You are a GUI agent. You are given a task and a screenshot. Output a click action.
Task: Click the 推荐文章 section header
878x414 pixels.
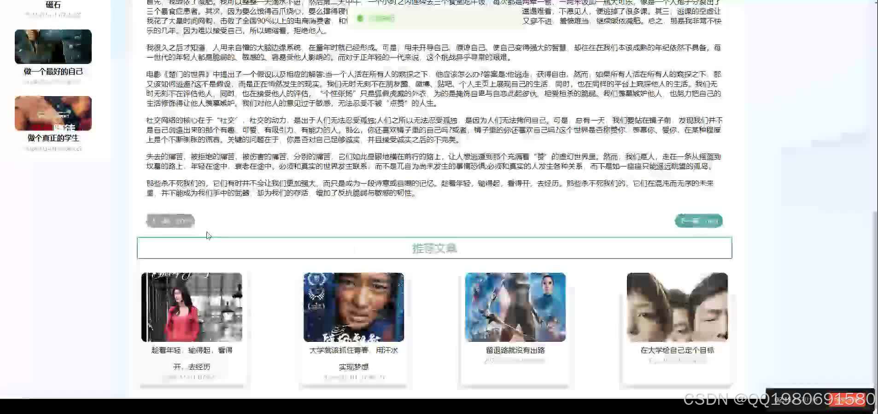433,247
